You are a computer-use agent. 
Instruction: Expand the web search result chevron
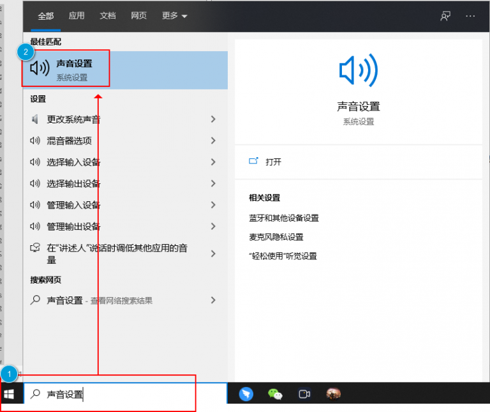(213, 300)
